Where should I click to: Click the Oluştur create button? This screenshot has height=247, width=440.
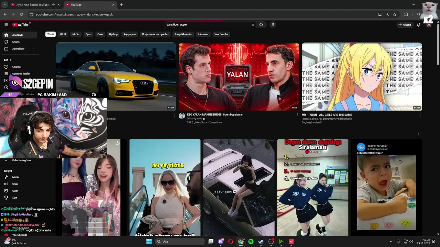[405, 25]
